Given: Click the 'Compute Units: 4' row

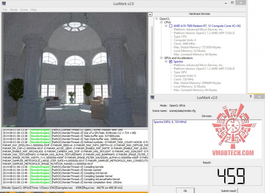Looking at the screenshot, I should pyautogui.click(x=185, y=40).
